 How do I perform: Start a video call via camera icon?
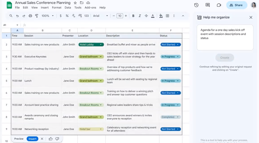point(219,5)
